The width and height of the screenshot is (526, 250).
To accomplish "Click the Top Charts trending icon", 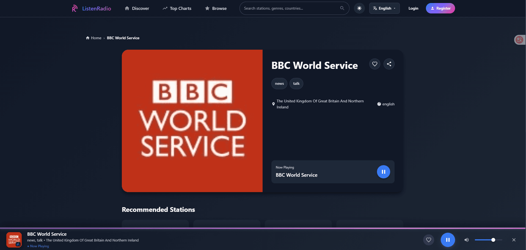I will (x=165, y=8).
